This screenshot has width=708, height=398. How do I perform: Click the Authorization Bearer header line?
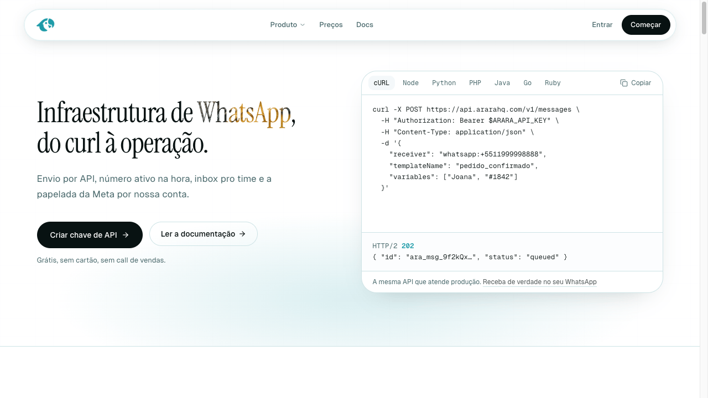[x=470, y=121]
